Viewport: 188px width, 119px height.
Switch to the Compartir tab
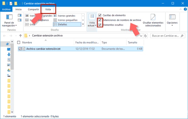pos(34,9)
